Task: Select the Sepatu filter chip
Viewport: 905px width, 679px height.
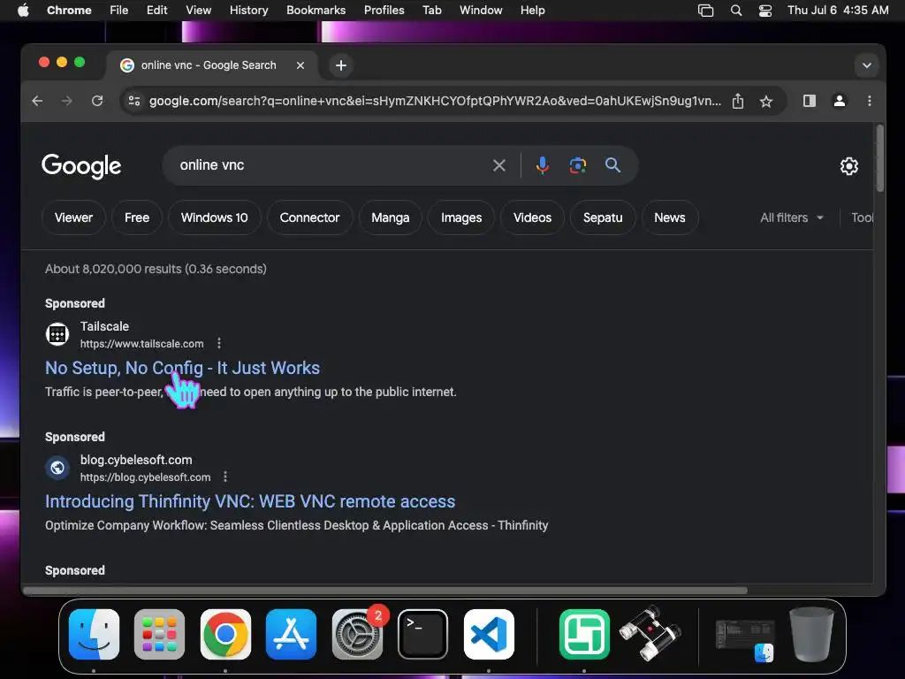Action: point(603,217)
